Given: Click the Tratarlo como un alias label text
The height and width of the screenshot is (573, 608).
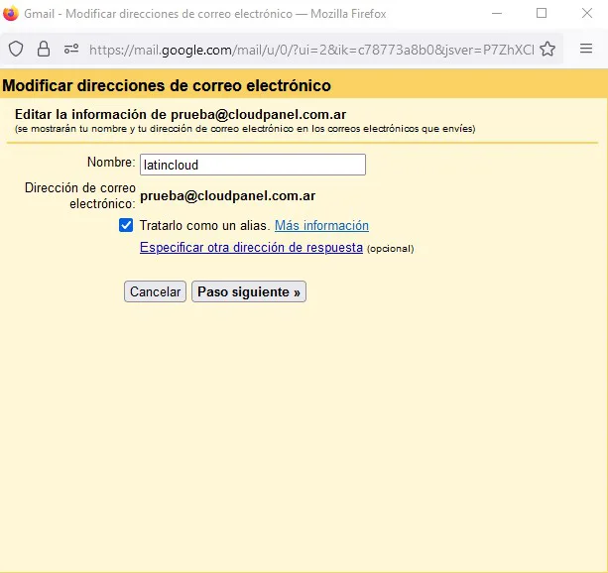Looking at the screenshot, I should [x=204, y=225].
